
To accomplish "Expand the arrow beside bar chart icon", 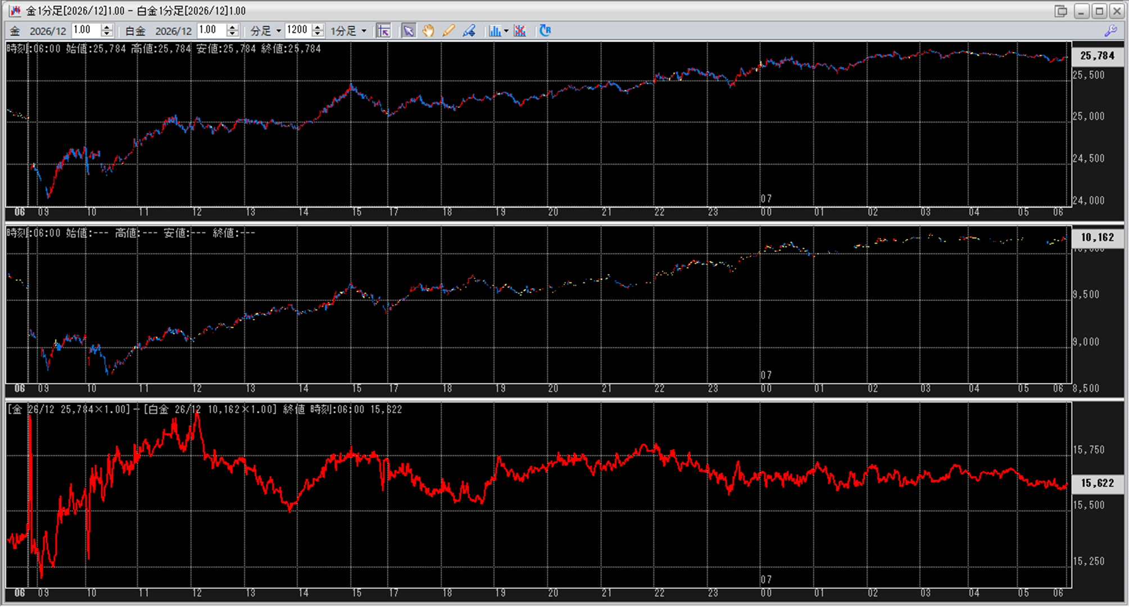I will (506, 31).
